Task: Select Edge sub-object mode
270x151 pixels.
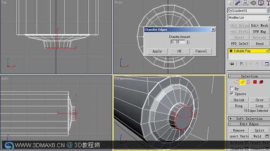Action: (x=242, y=82)
